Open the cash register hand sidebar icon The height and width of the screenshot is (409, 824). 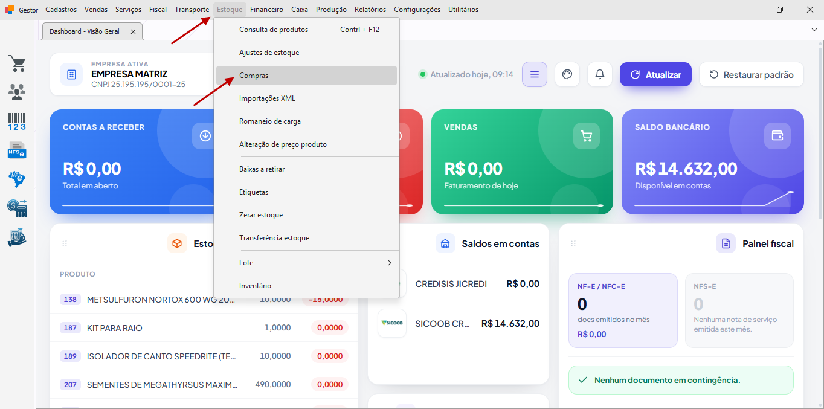coord(17,237)
